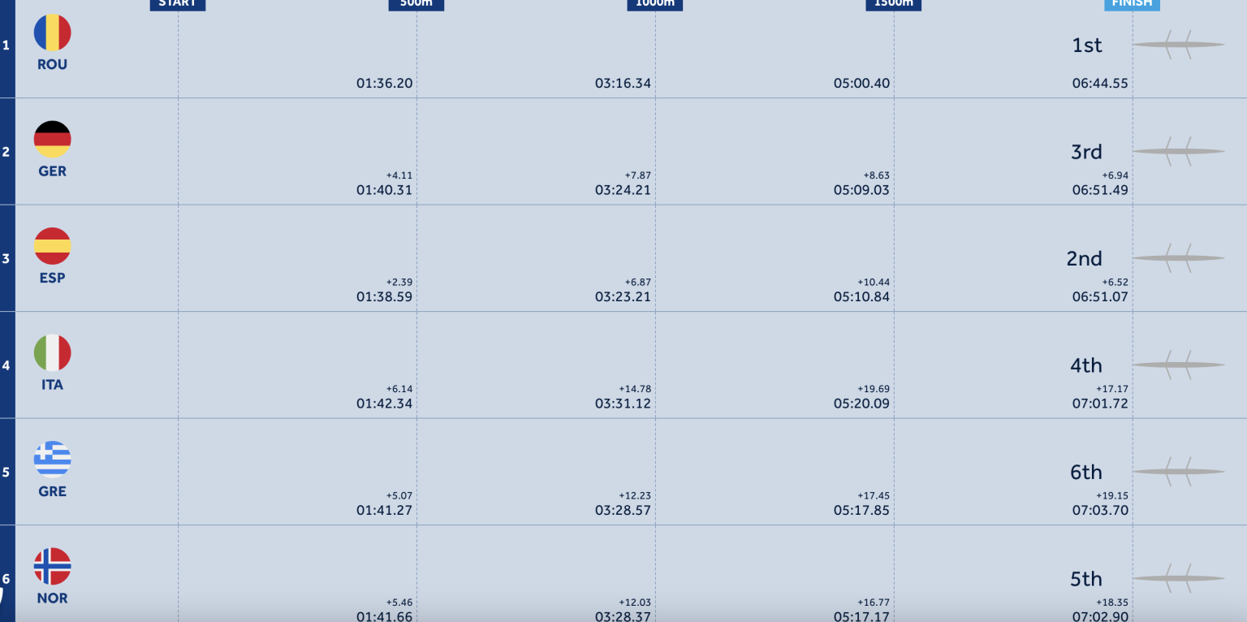Click the GRE country label
The height and width of the screenshot is (622, 1247).
[52, 491]
